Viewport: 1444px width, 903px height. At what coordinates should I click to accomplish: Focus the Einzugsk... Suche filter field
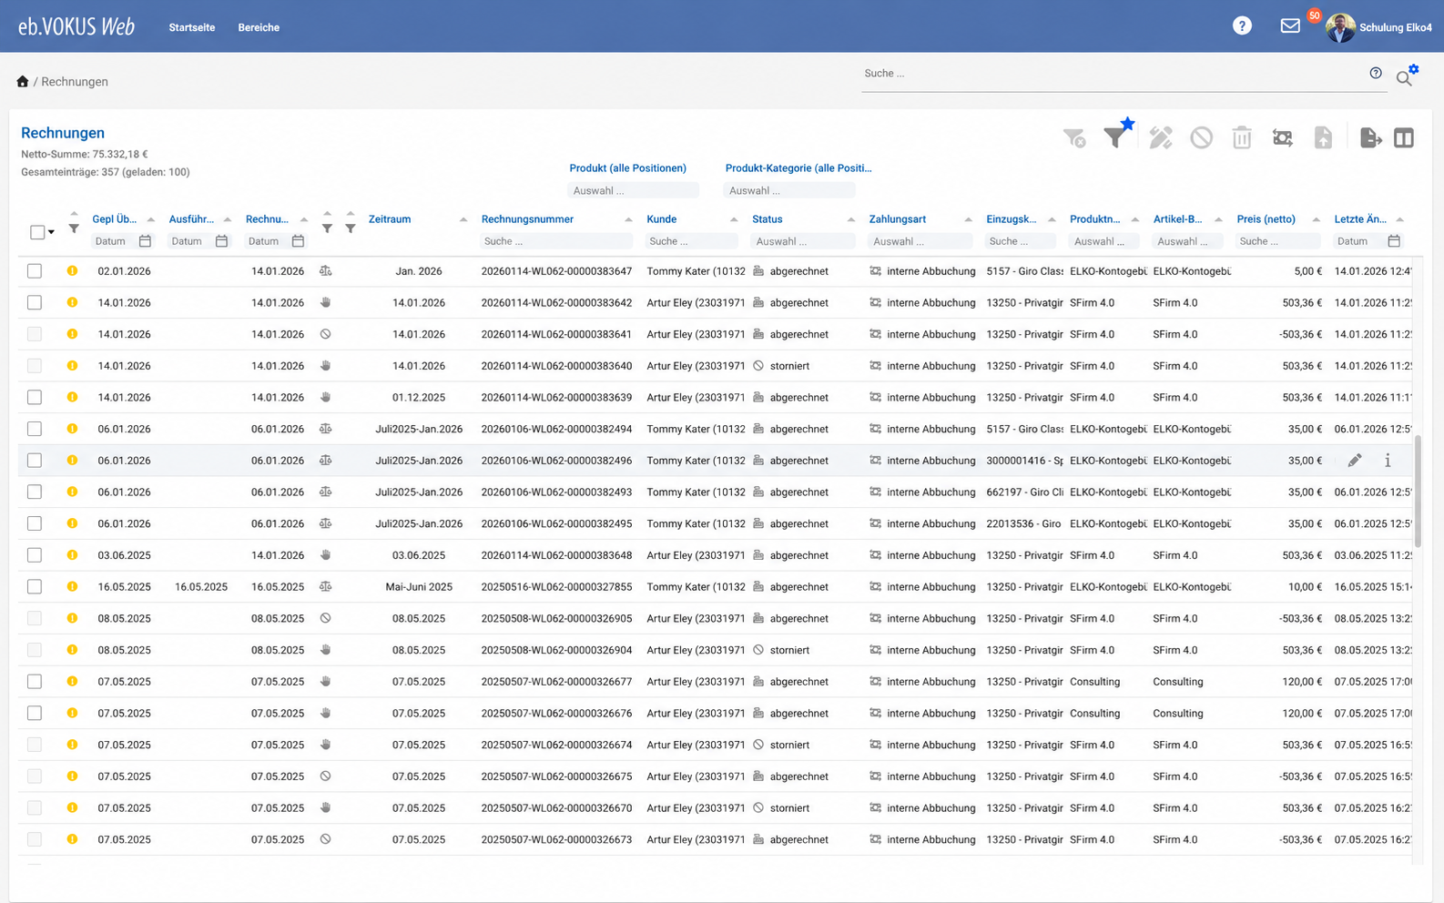coord(1021,241)
